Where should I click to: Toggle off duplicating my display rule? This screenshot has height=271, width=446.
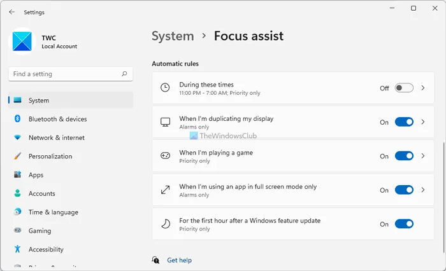pos(404,122)
